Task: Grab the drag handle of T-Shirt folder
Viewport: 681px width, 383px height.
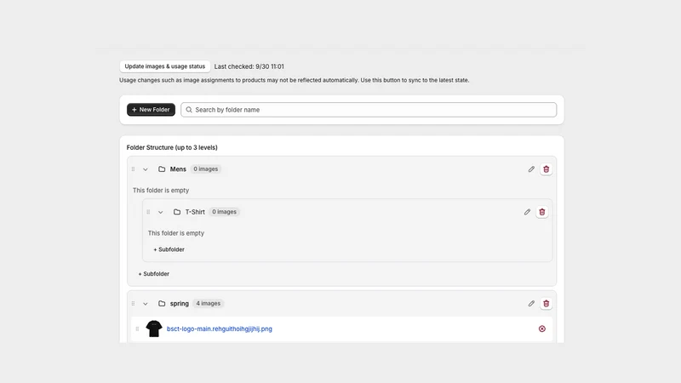Action: point(148,212)
